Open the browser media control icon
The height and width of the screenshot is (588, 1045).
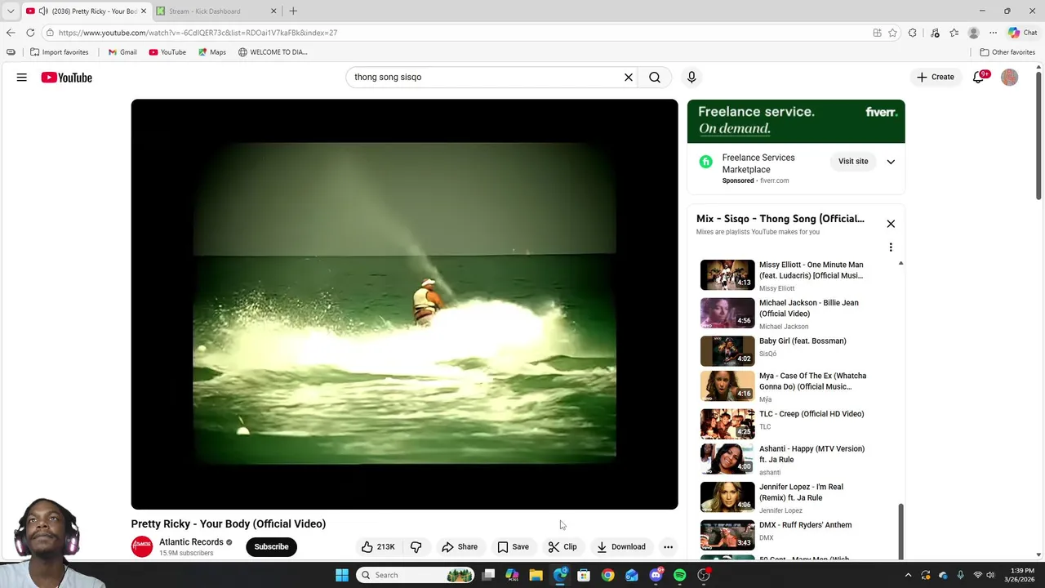point(935,33)
